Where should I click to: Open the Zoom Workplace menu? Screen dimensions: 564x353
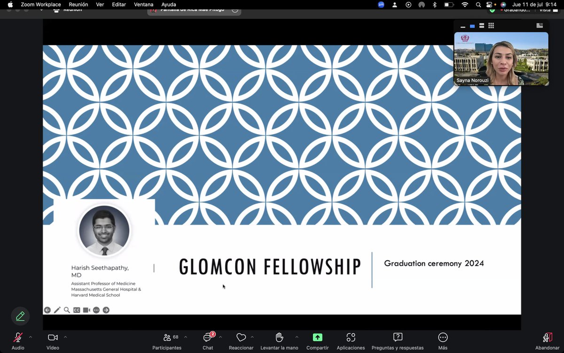41,4
